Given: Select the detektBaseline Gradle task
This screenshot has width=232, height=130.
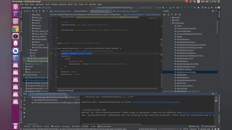Looking at the screenshot, I should (x=183, y=39).
